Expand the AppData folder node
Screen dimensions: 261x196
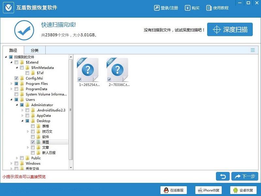click(23, 116)
